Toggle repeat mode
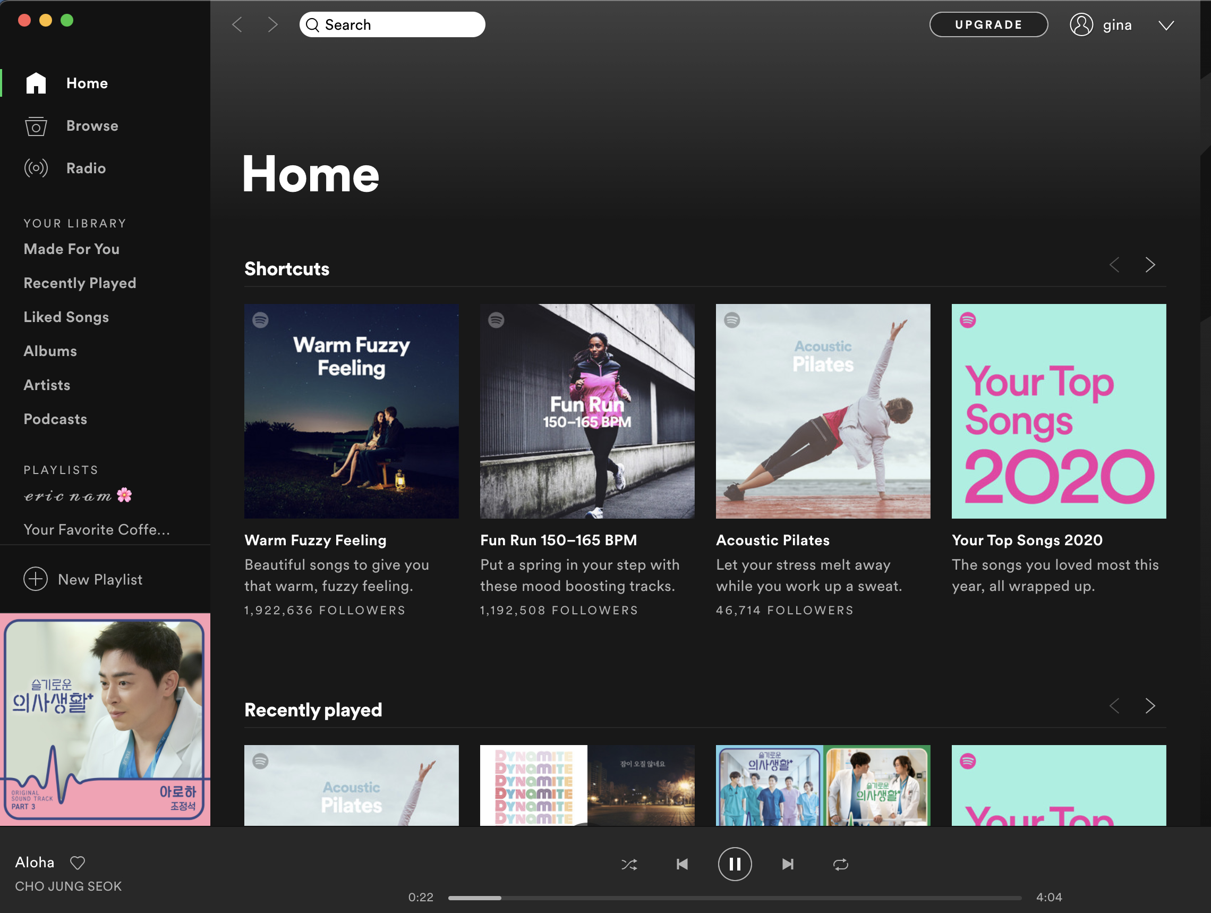The image size is (1211, 913). point(840,864)
